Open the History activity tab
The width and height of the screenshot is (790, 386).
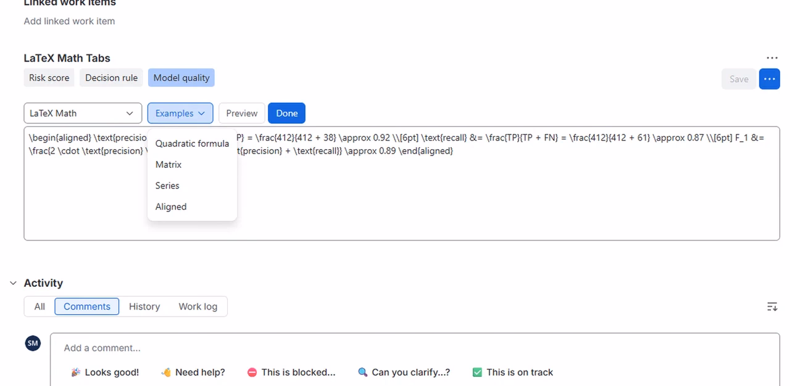coord(144,306)
